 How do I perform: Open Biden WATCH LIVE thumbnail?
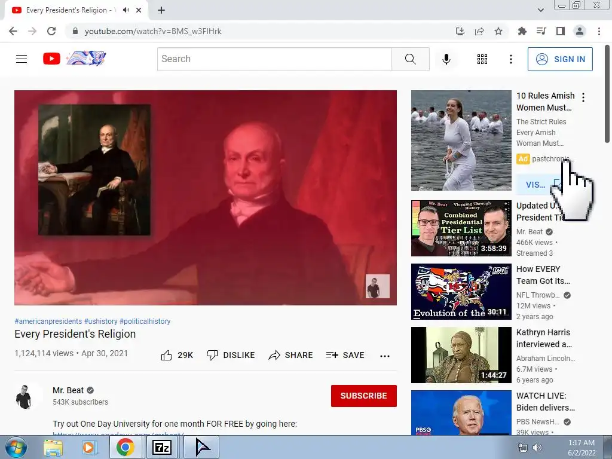click(x=461, y=412)
